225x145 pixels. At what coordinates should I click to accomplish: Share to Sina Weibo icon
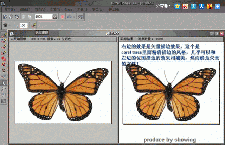tap(186, 6)
